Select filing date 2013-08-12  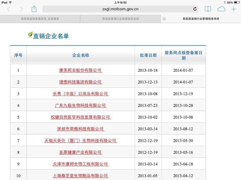click(x=183, y=129)
